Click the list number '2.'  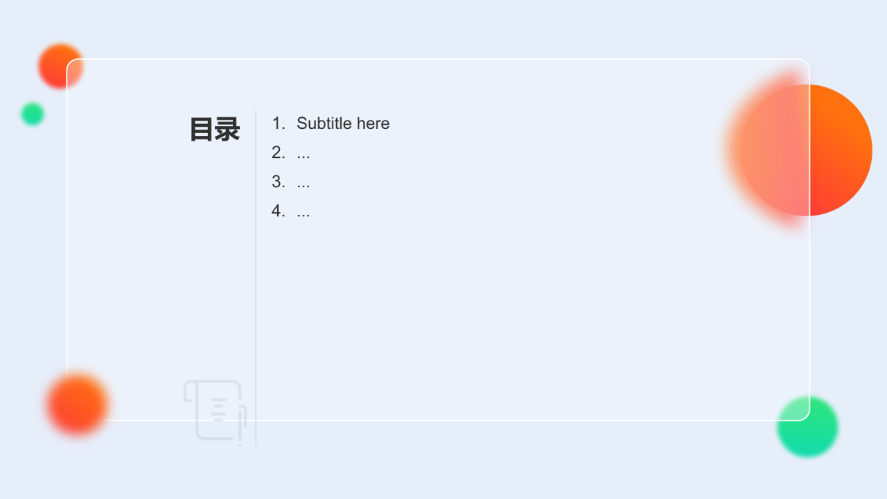pos(279,152)
